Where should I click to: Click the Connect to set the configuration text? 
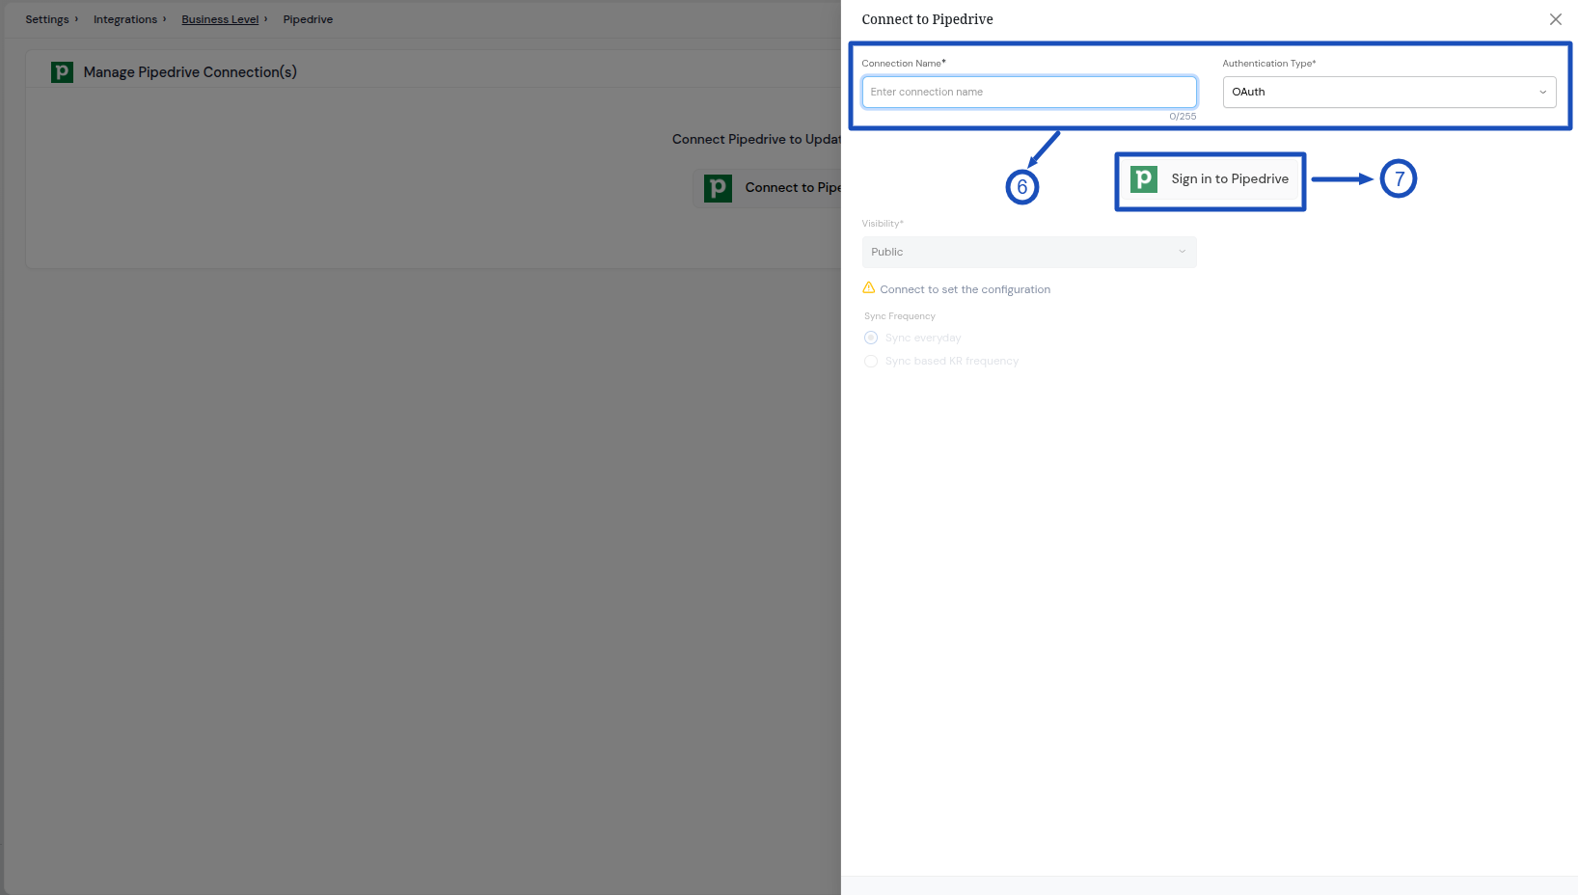pos(965,289)
